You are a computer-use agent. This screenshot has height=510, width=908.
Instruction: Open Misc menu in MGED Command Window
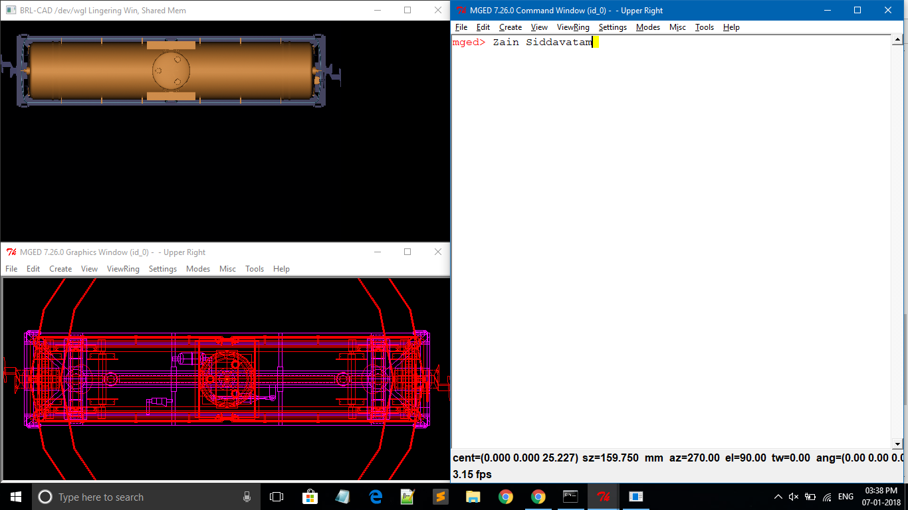[677, 27]
